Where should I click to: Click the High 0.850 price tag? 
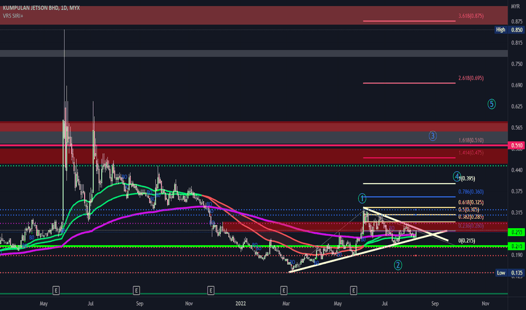[510, 30]
